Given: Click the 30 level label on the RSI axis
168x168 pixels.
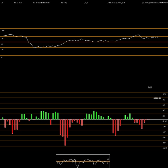Looking at the screenshot, I should 2,49.
